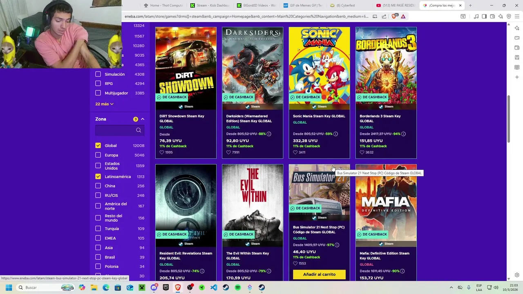Click the page vertical scrollbar thumb
This screenshot has width=523, height=294.
pos(509,119)
